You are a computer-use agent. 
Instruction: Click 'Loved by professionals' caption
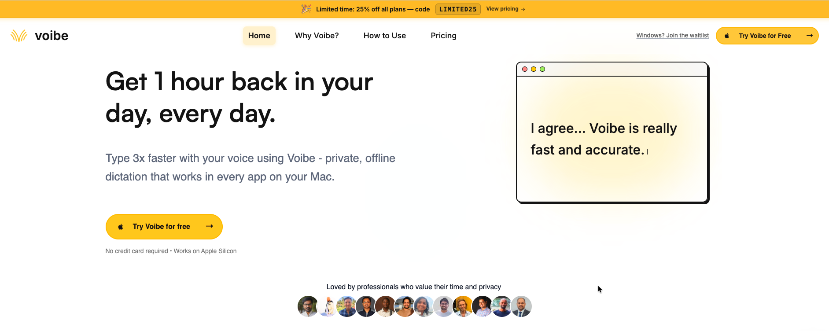(x=414, y=287)
